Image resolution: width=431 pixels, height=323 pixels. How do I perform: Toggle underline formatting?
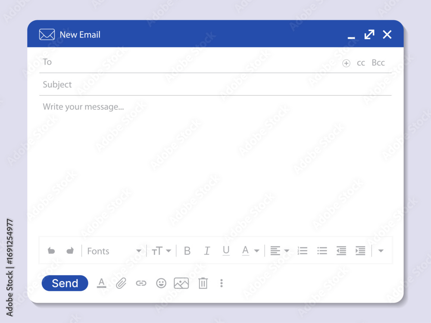coord(226,251)
